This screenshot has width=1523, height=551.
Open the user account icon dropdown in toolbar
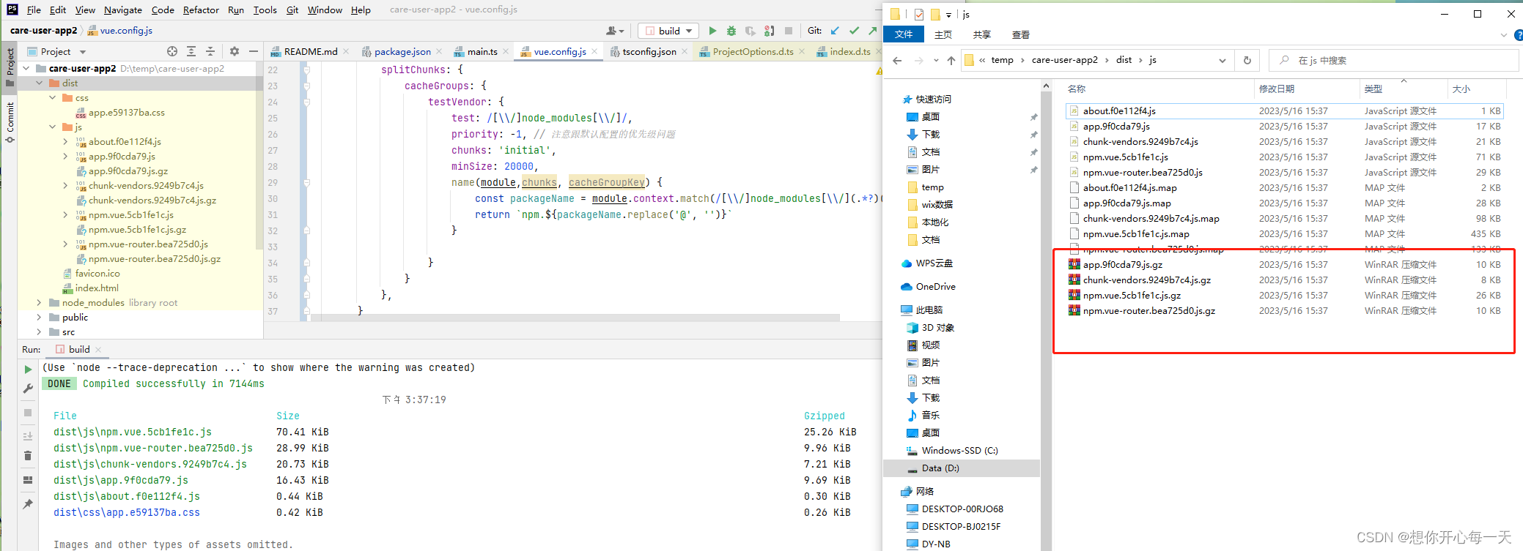[615, 31]
